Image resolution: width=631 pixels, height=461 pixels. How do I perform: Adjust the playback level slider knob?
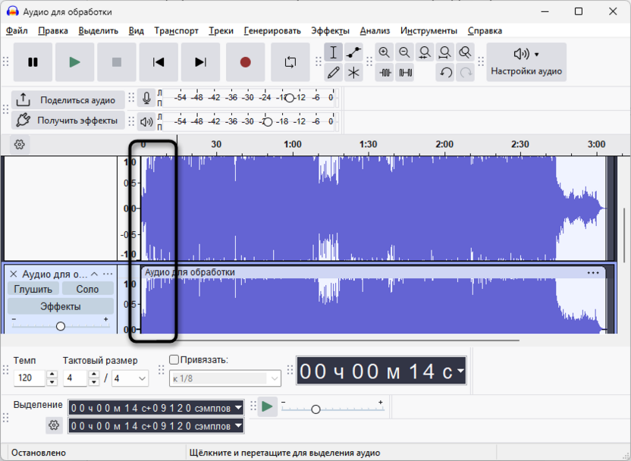tap(268, 122)
